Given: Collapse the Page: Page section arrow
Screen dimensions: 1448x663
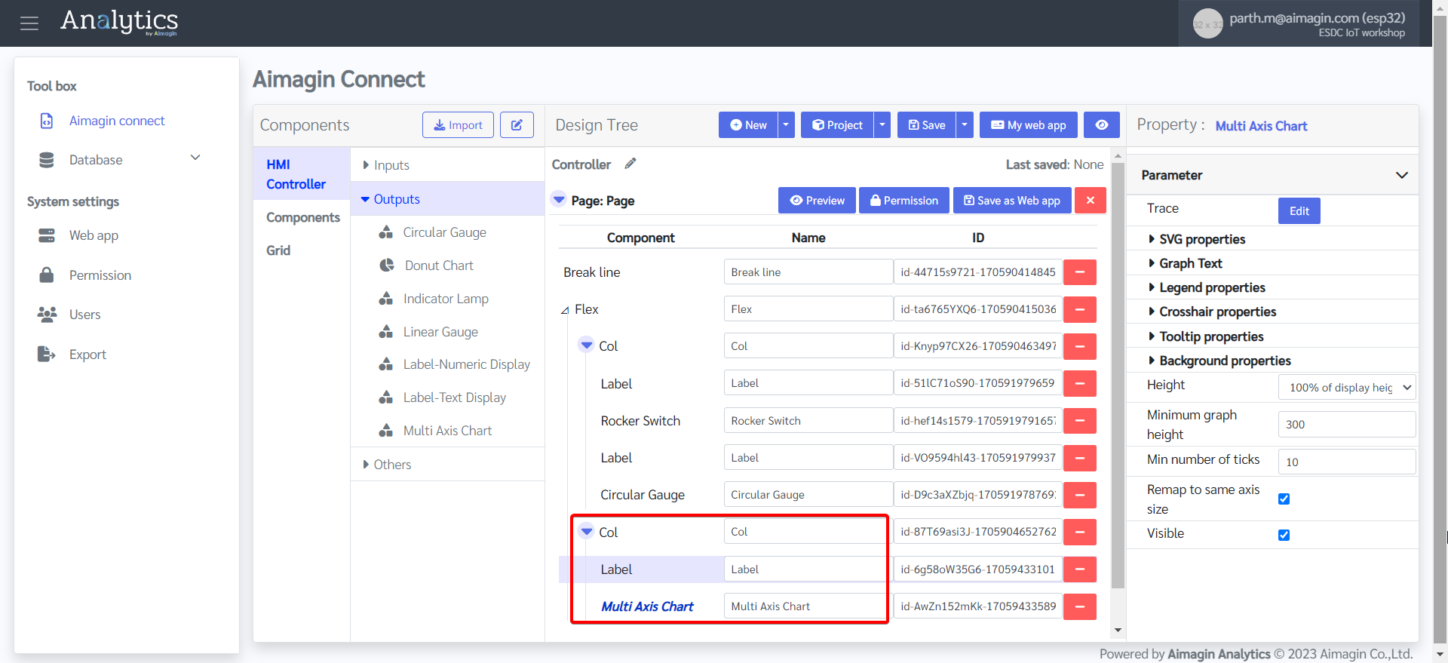Looking at the screenshot, I should click(x=559, y=200).
